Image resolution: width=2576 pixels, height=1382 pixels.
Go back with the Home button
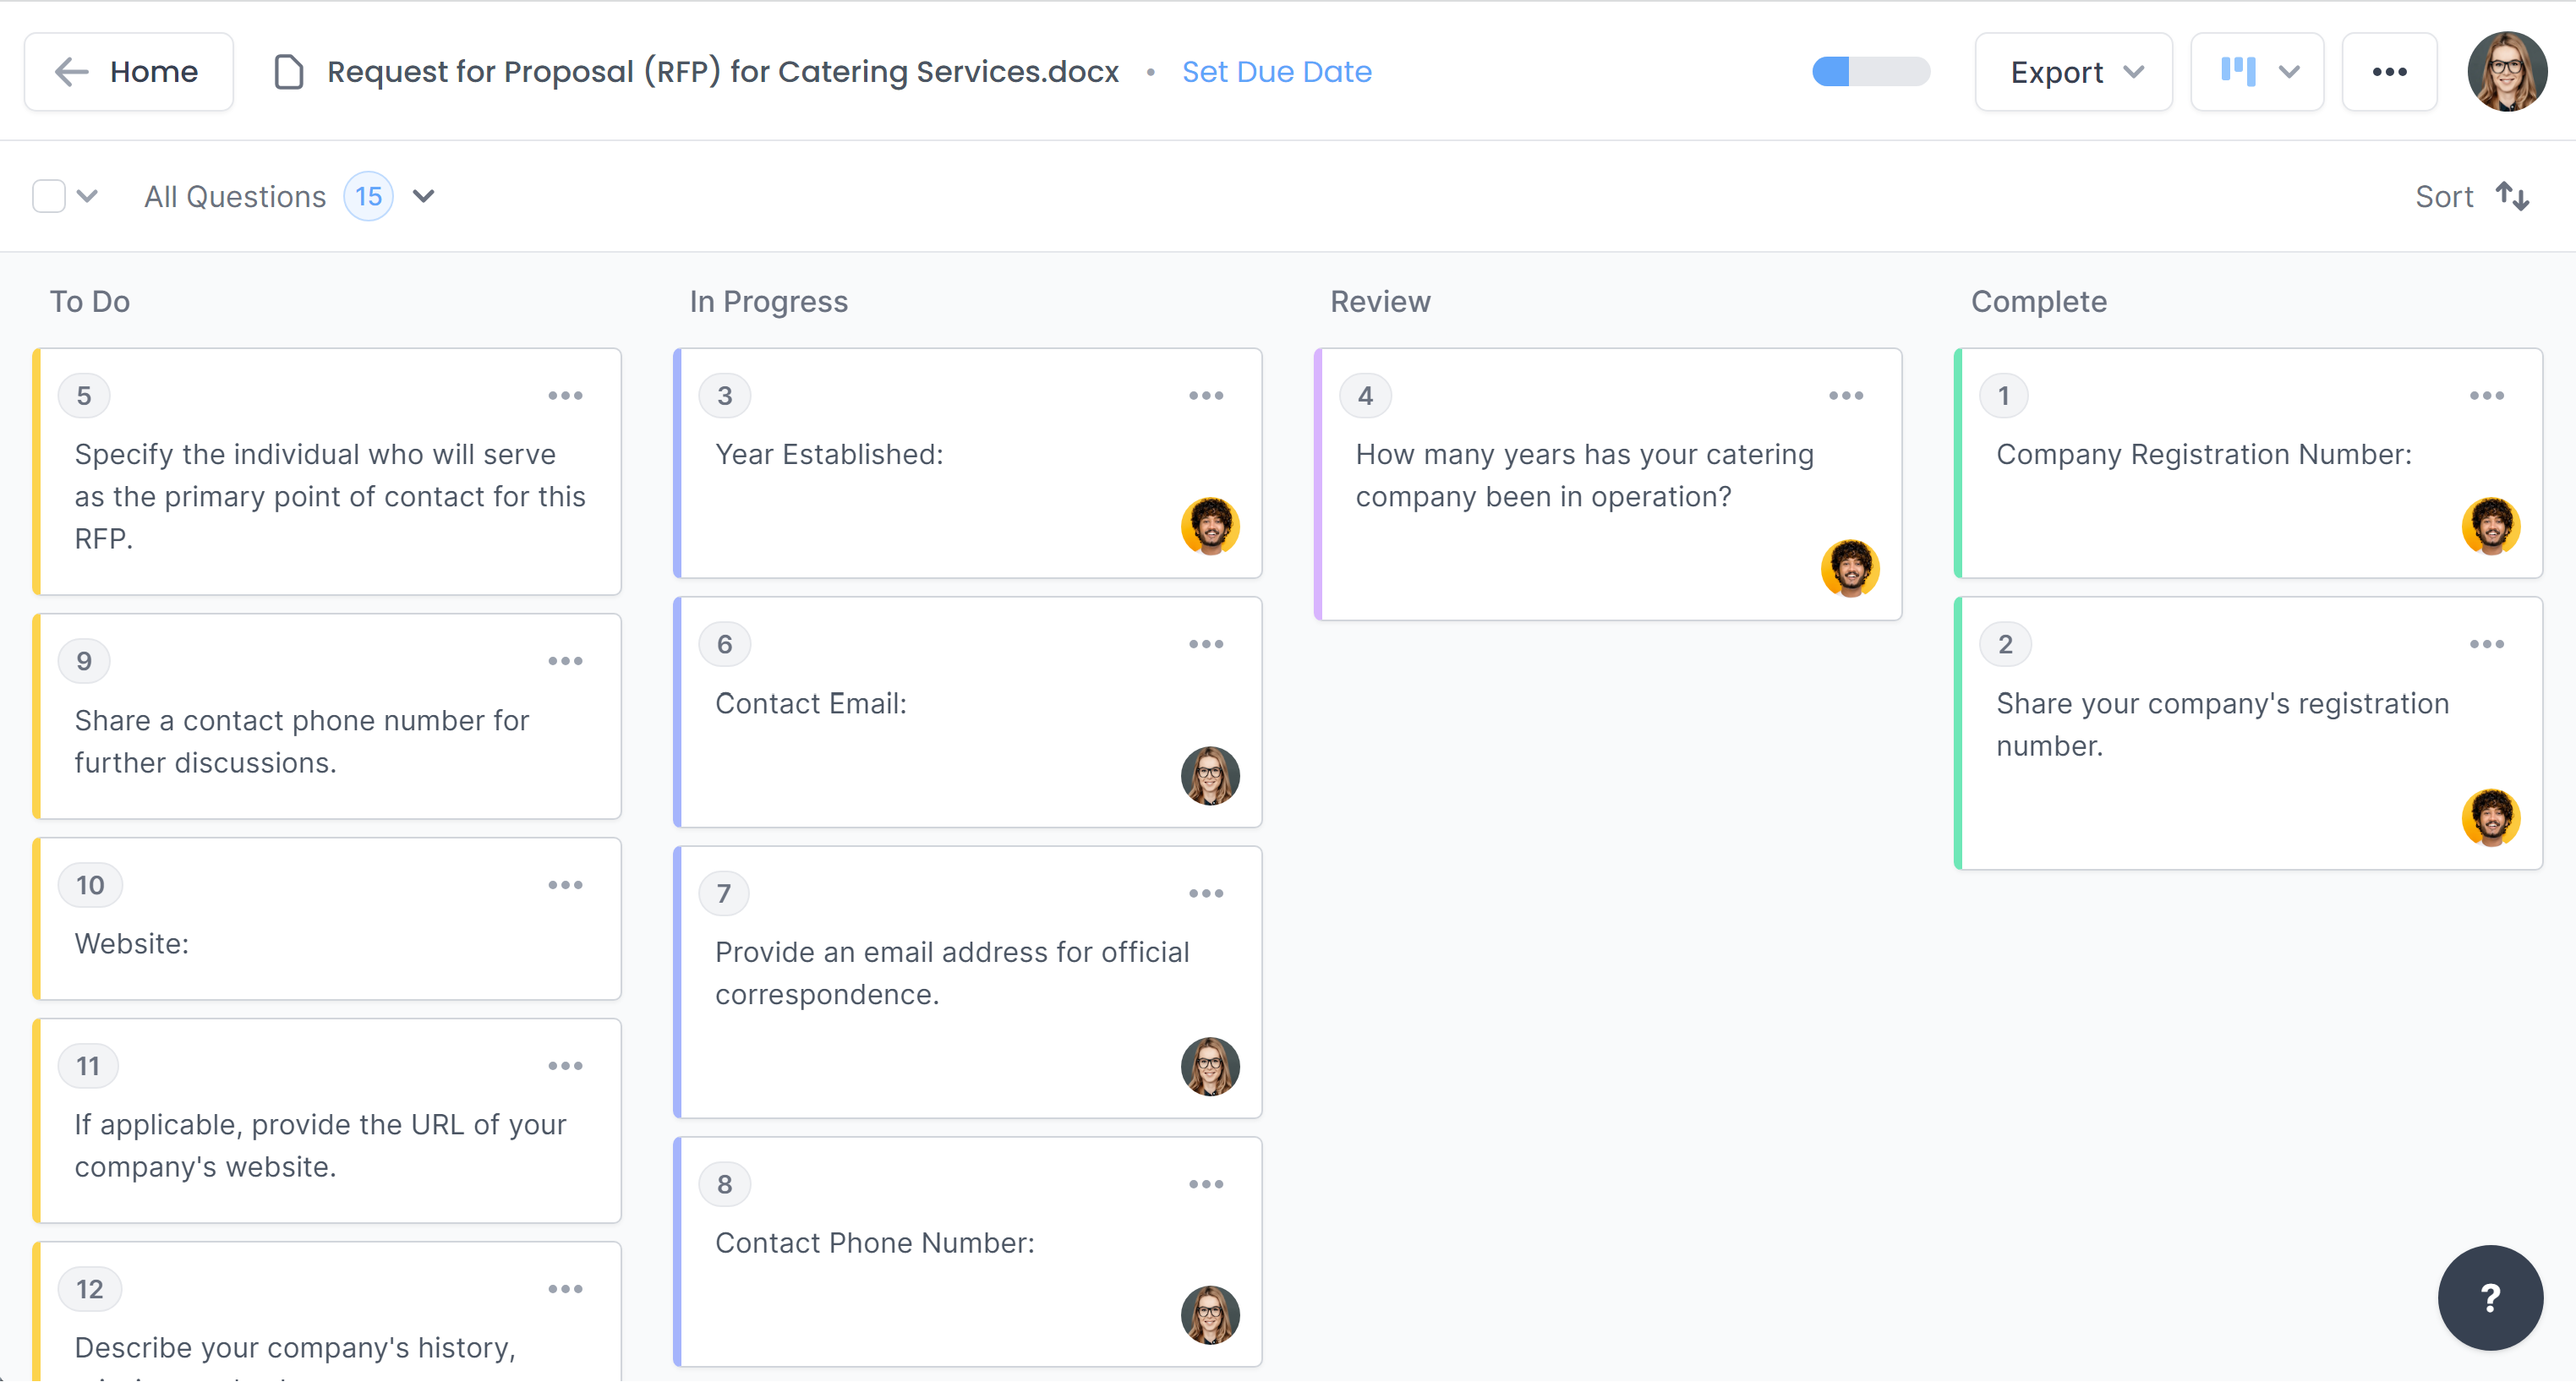(x=129, y=72)
